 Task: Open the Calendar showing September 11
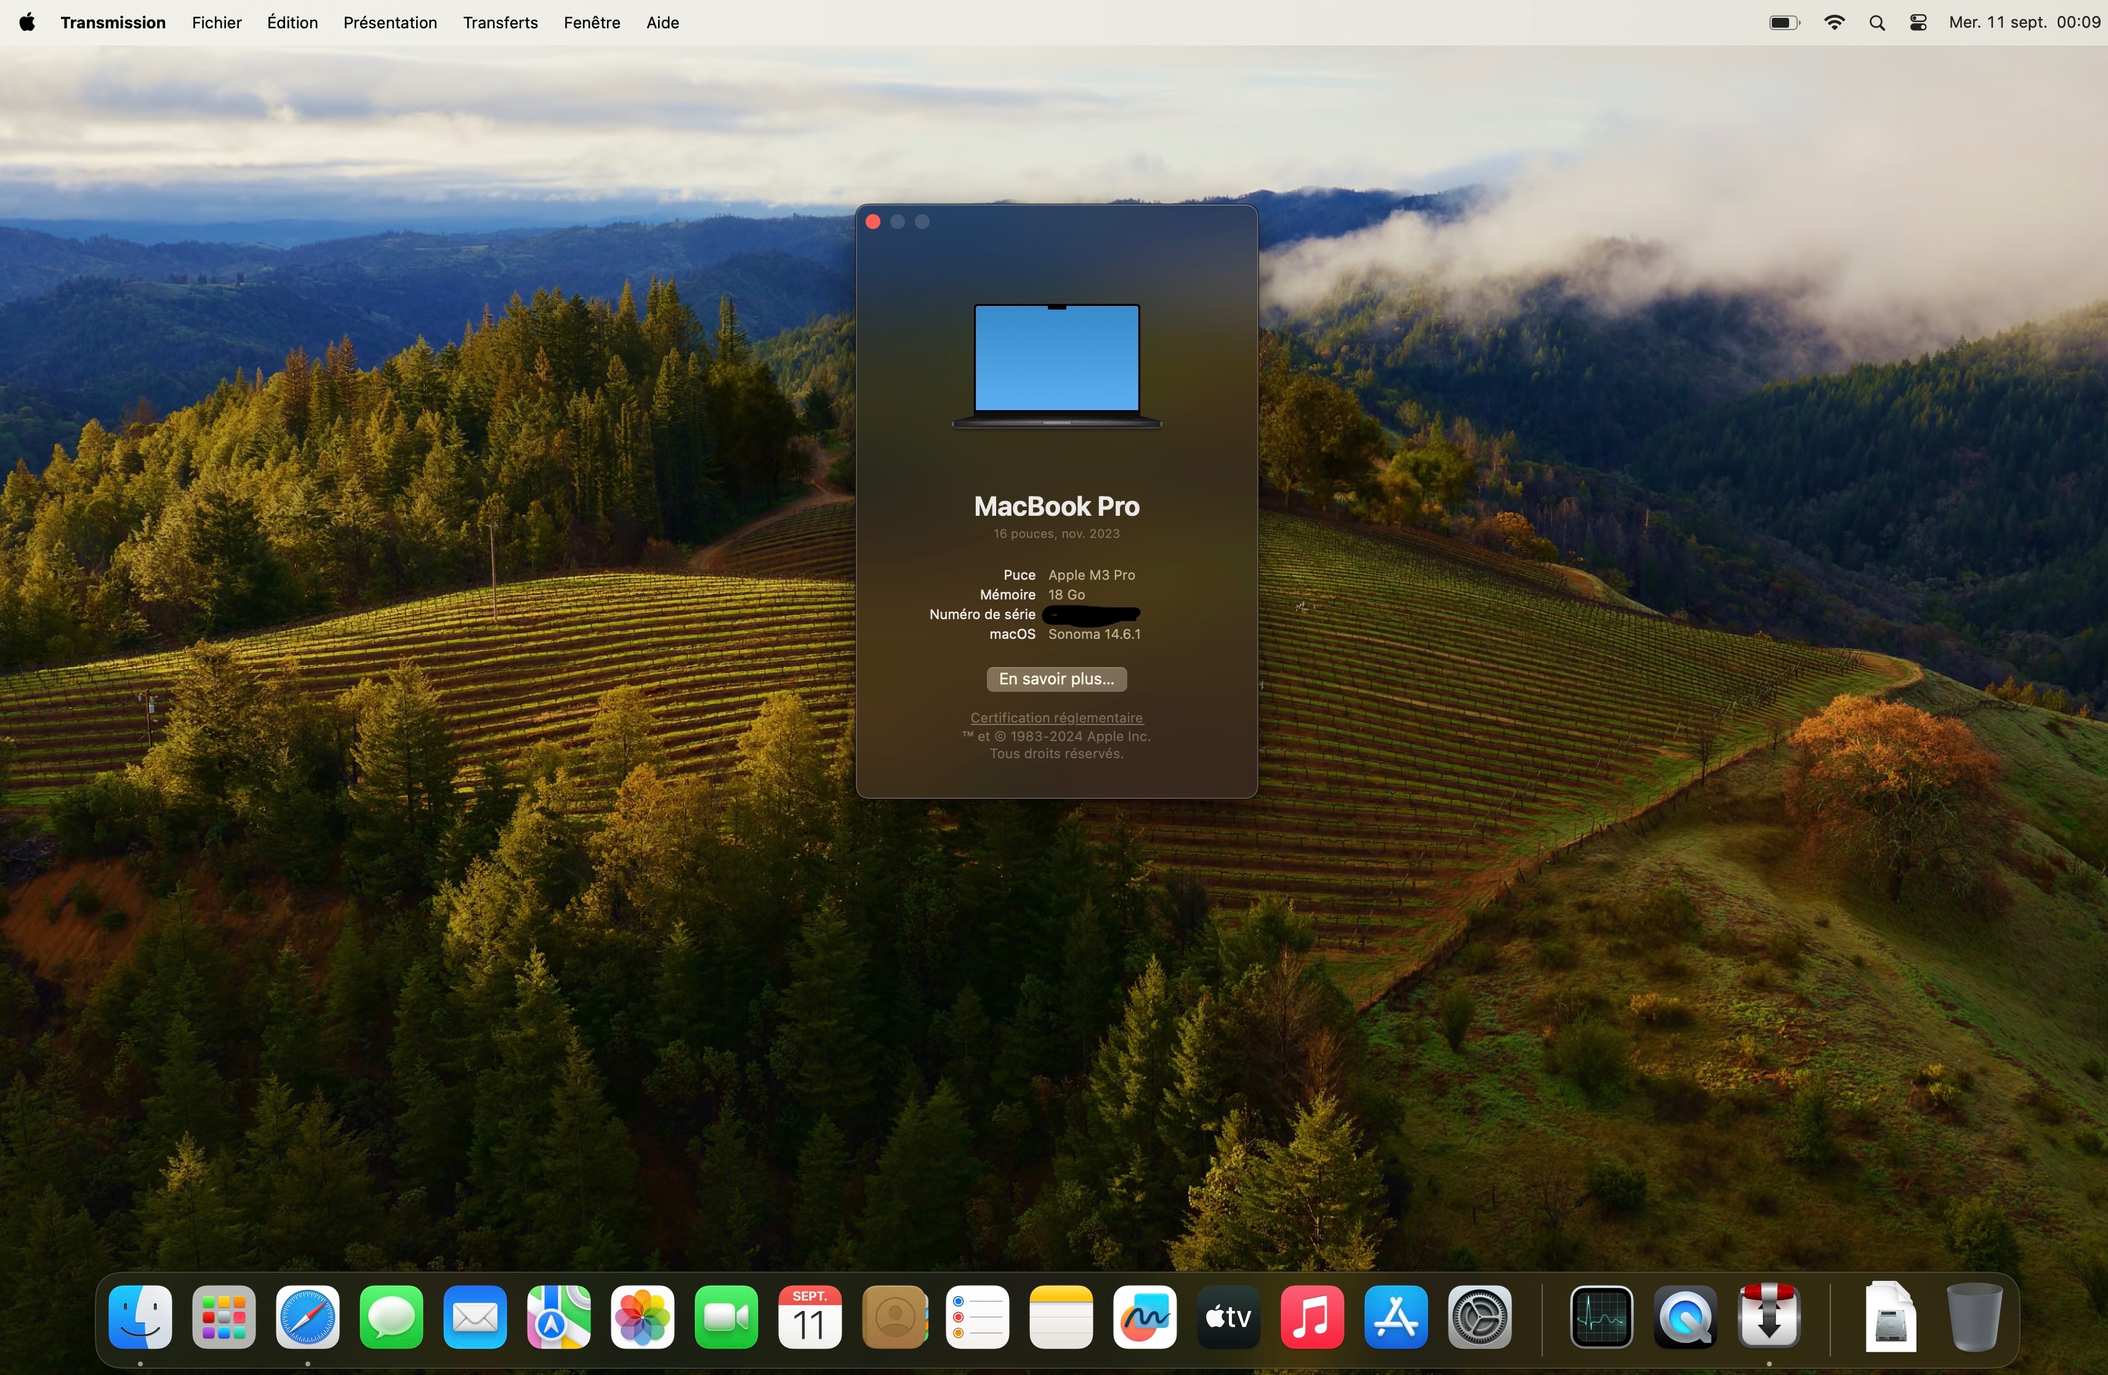[808, 1317]
